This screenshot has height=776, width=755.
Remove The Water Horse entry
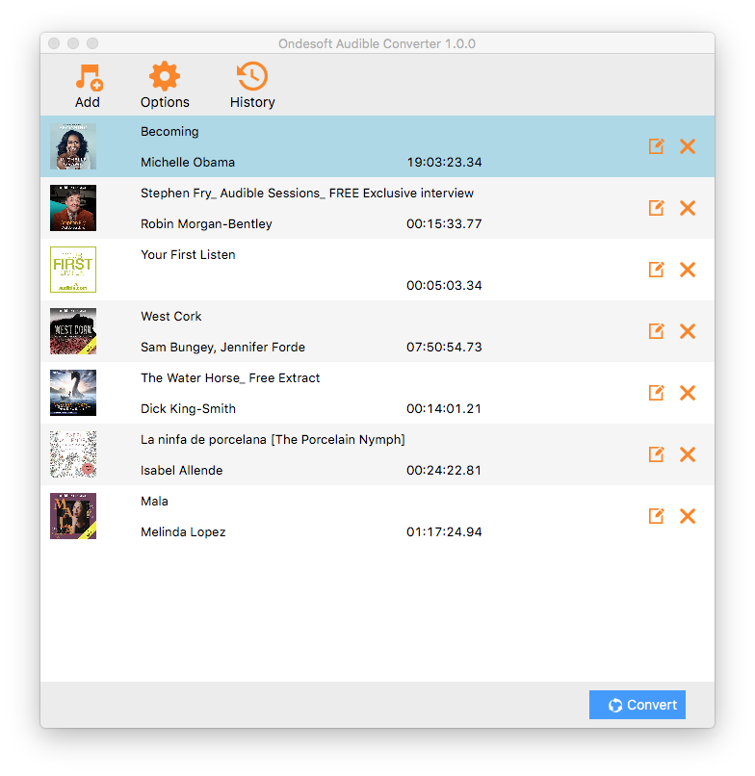click(x=688, y=393)
